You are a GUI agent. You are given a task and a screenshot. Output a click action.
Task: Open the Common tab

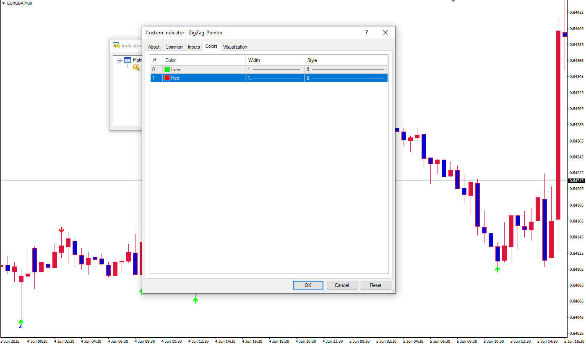click(x=174, y=47)
